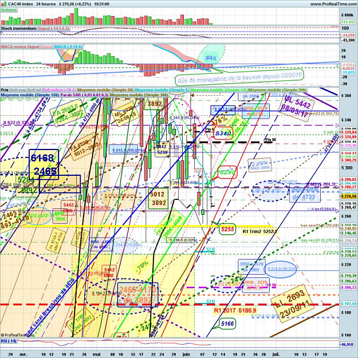Click the red 5340 callout bubble
The image size is (358, 358).
click(223, 133)
